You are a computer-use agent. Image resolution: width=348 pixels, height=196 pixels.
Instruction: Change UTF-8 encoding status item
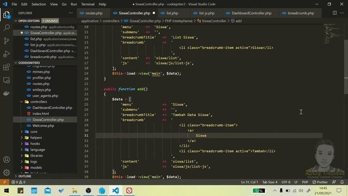tap(286, 182)
